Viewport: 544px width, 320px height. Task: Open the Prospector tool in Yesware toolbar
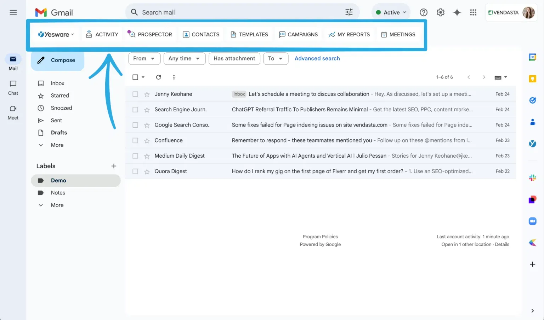(x=150, y=34)
